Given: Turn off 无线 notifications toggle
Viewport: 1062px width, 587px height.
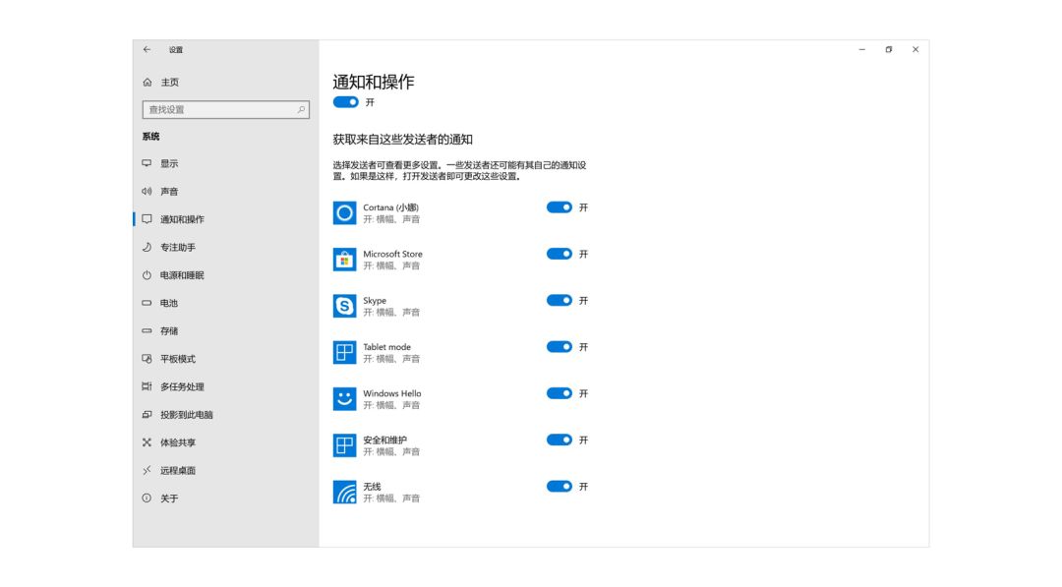Looking at the screenshot, I should coord(560,486).
